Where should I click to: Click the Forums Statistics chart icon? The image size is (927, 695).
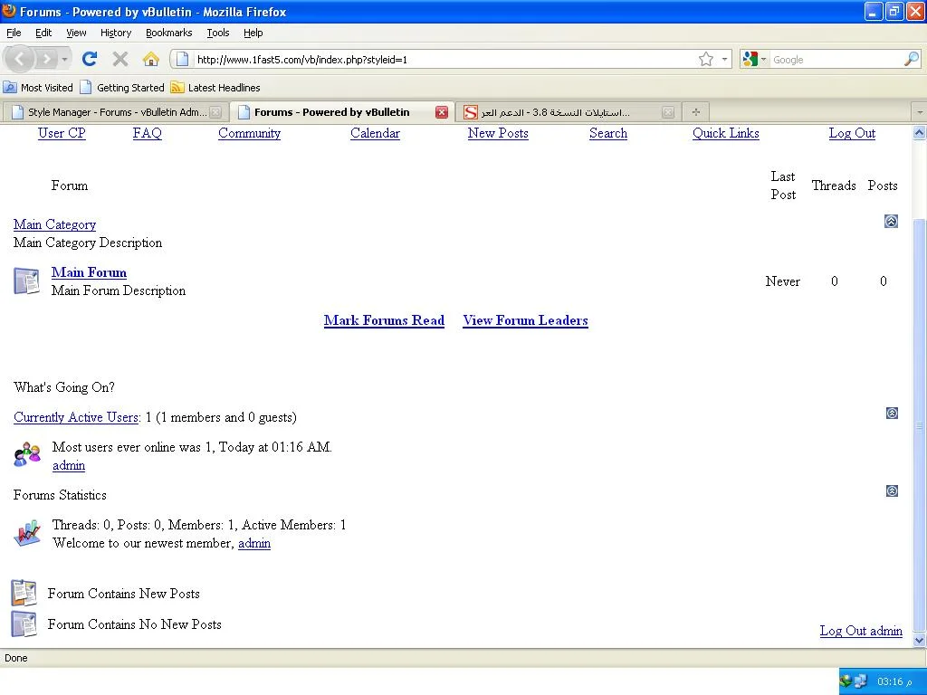point(27,533)
